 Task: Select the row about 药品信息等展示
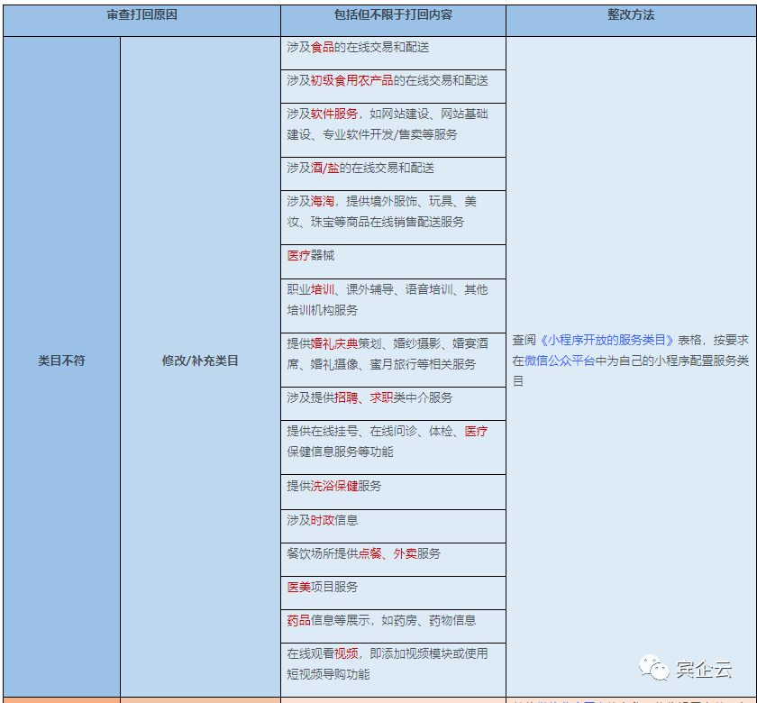[393, 626]
